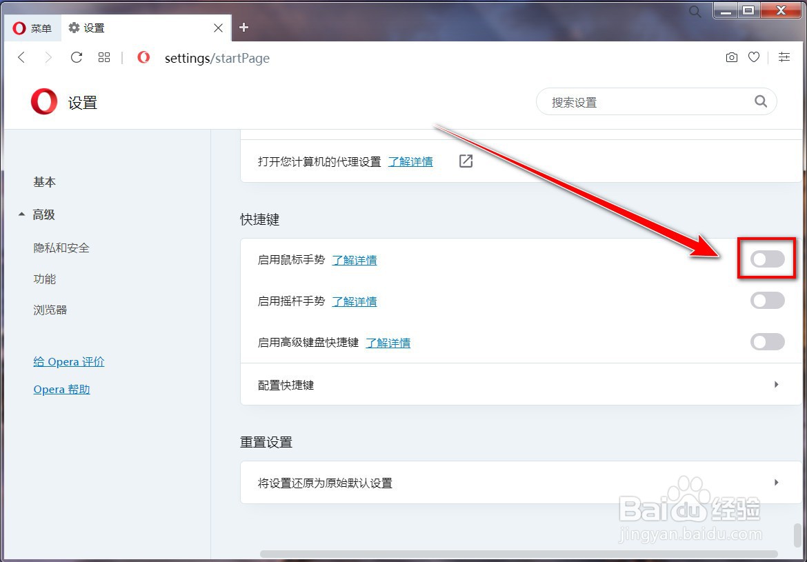
Task: Turn on the 启用摇杆手势 switch
Action: [x=767, y=301]
